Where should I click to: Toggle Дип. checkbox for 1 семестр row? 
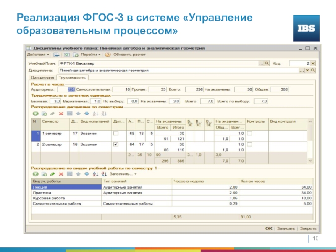click(116, 134)
